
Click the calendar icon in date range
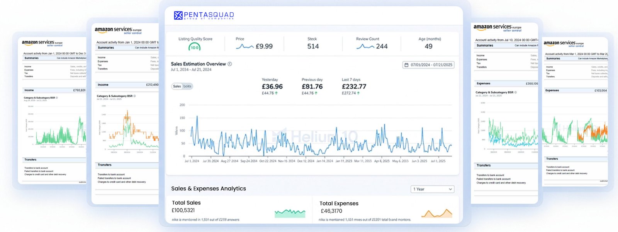click(406, 65)
